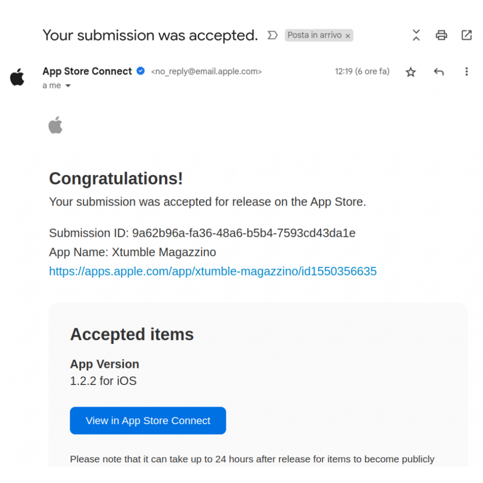This screenshot has height=483, width=483.
Task: Click the App Store Connect sender name
Action: click(87, 71)
